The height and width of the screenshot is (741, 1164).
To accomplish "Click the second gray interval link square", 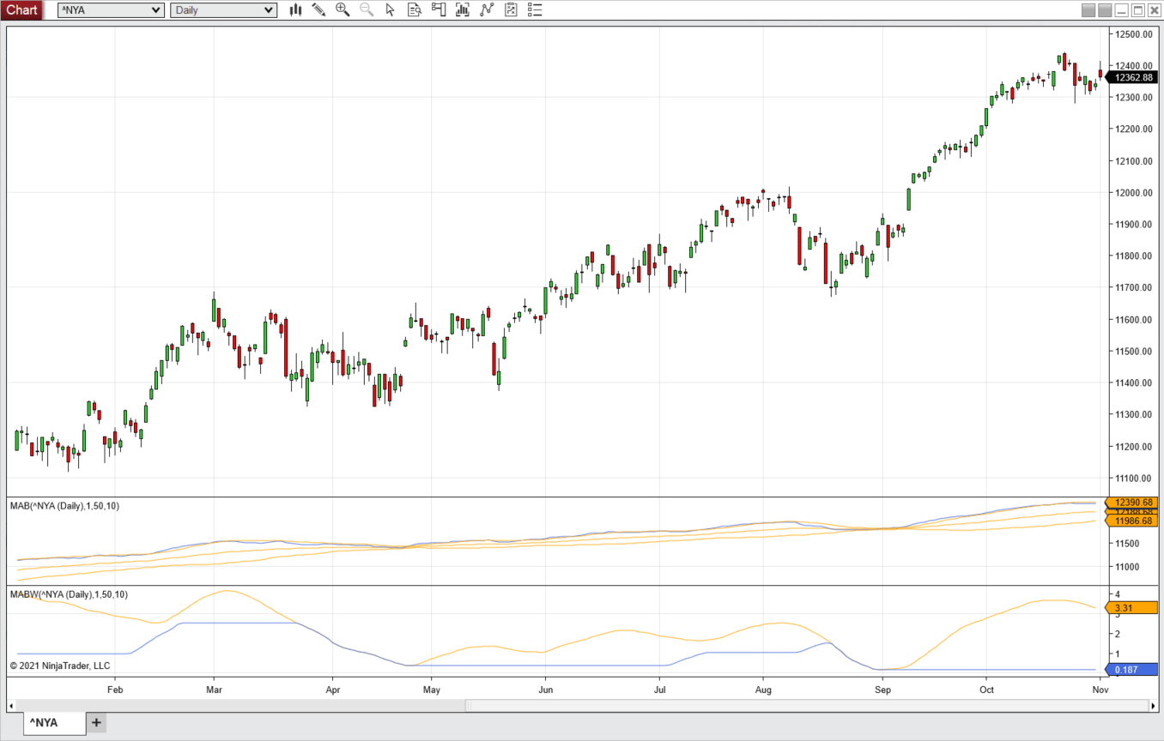I will tap(1103, 10).
